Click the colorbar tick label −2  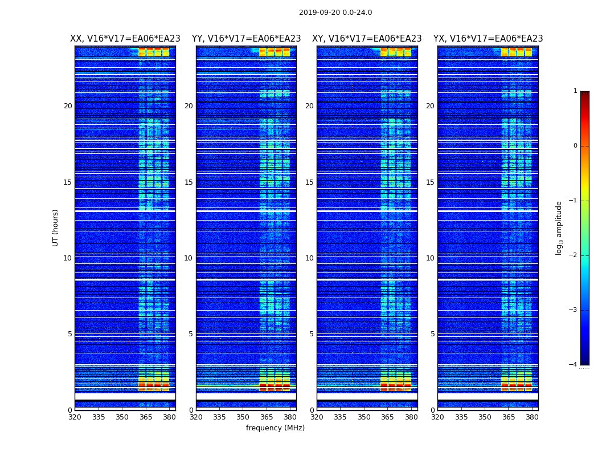tap(574, 255)
